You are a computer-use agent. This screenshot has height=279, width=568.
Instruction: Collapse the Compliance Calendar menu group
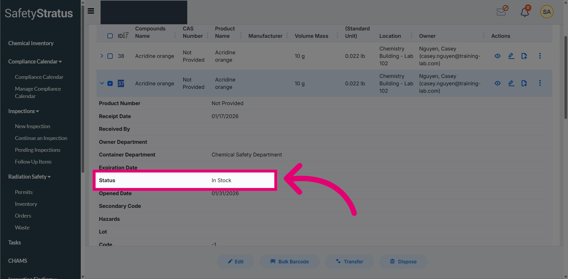(35, 61)
